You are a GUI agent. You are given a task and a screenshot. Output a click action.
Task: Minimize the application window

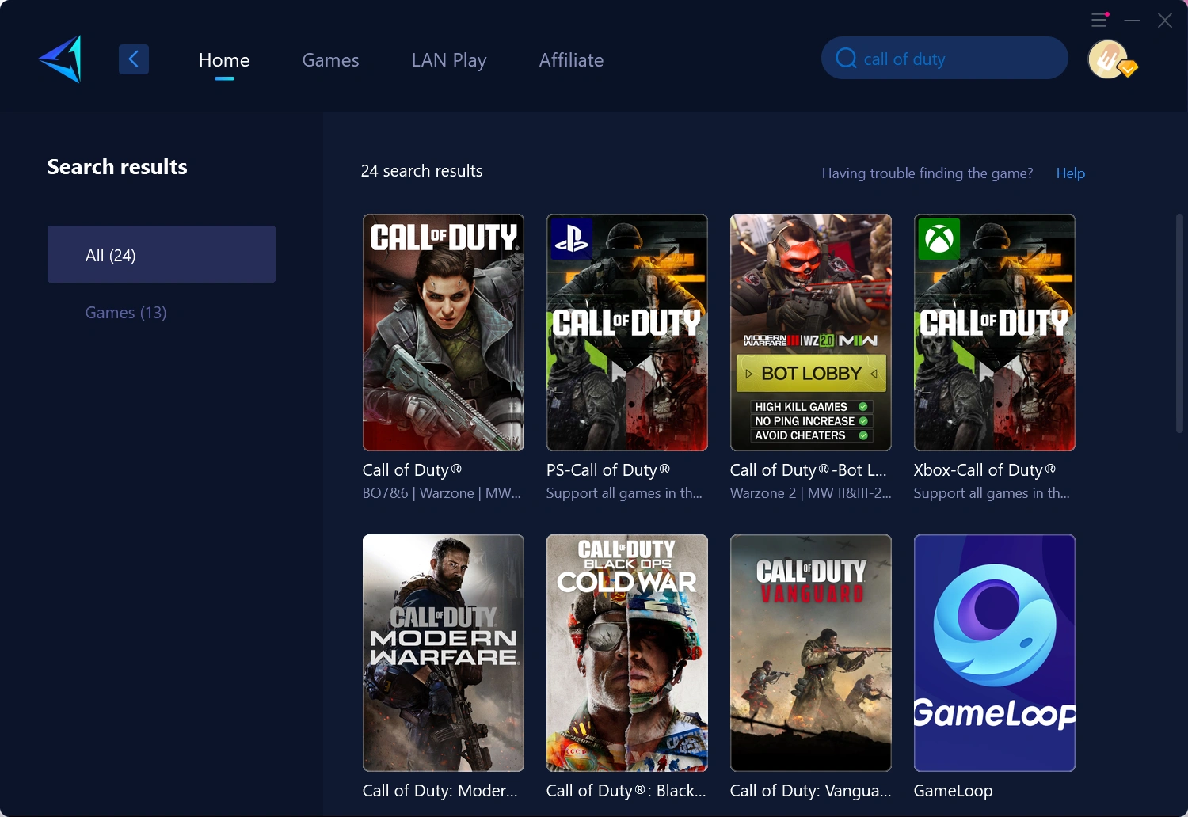[1133, 20]
